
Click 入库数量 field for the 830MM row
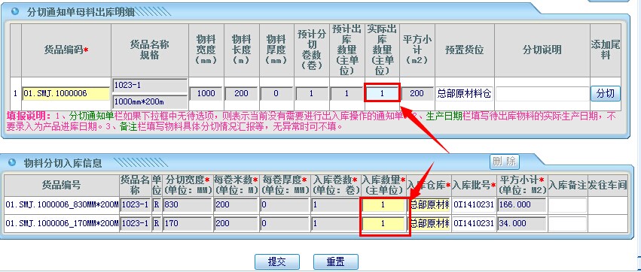[383, 204]
